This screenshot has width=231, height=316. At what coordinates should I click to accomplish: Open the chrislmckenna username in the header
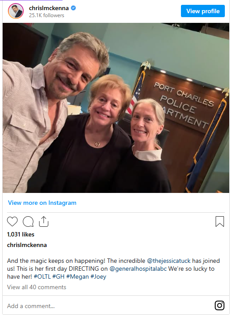49,8
